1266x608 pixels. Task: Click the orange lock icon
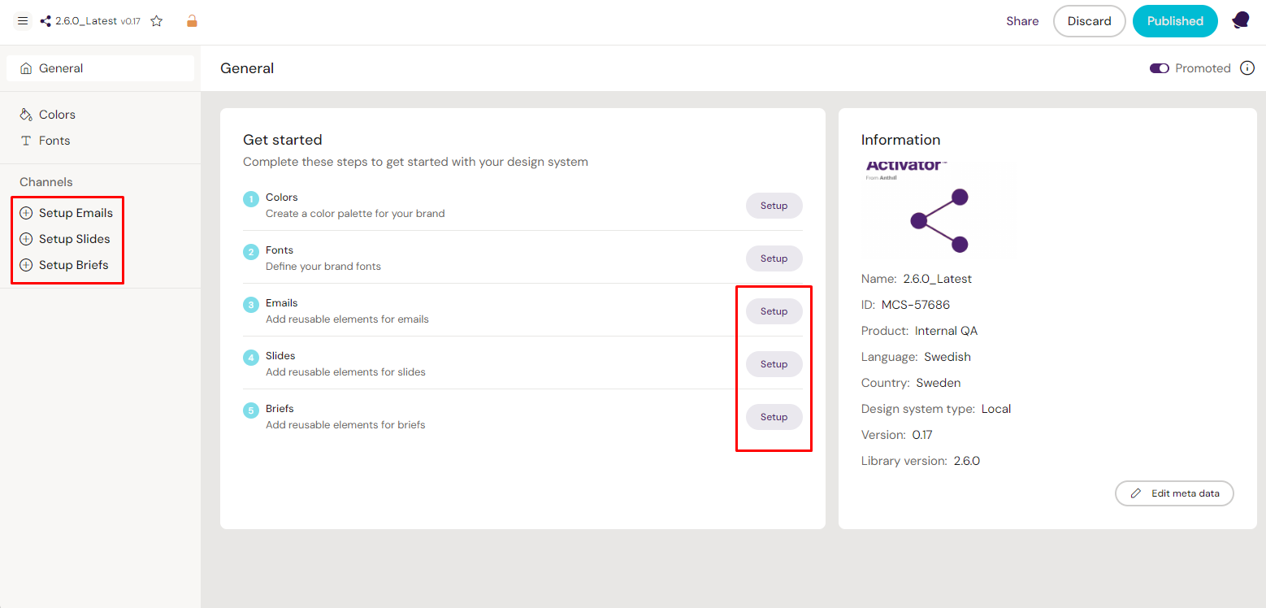[x=192, y=21]
